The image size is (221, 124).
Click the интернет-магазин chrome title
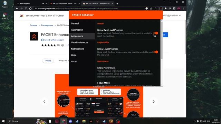45,15
